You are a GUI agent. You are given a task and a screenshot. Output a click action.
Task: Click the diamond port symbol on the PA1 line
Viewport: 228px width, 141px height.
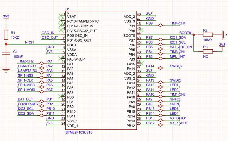pos(42,63)
